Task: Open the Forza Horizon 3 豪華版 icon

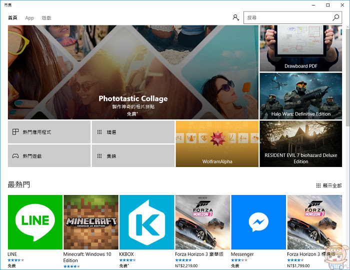Action: pyautogui.click(x=202, y=222)
